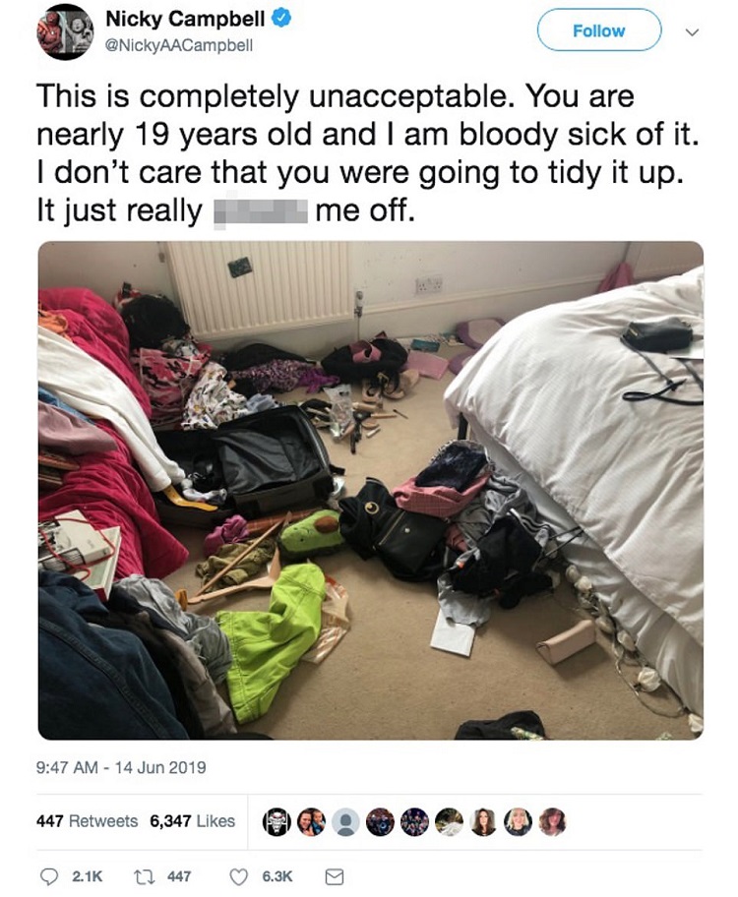Click the 2.1K reply count
This screenshot has height=897, width=738.
click(x=87, y=876)
